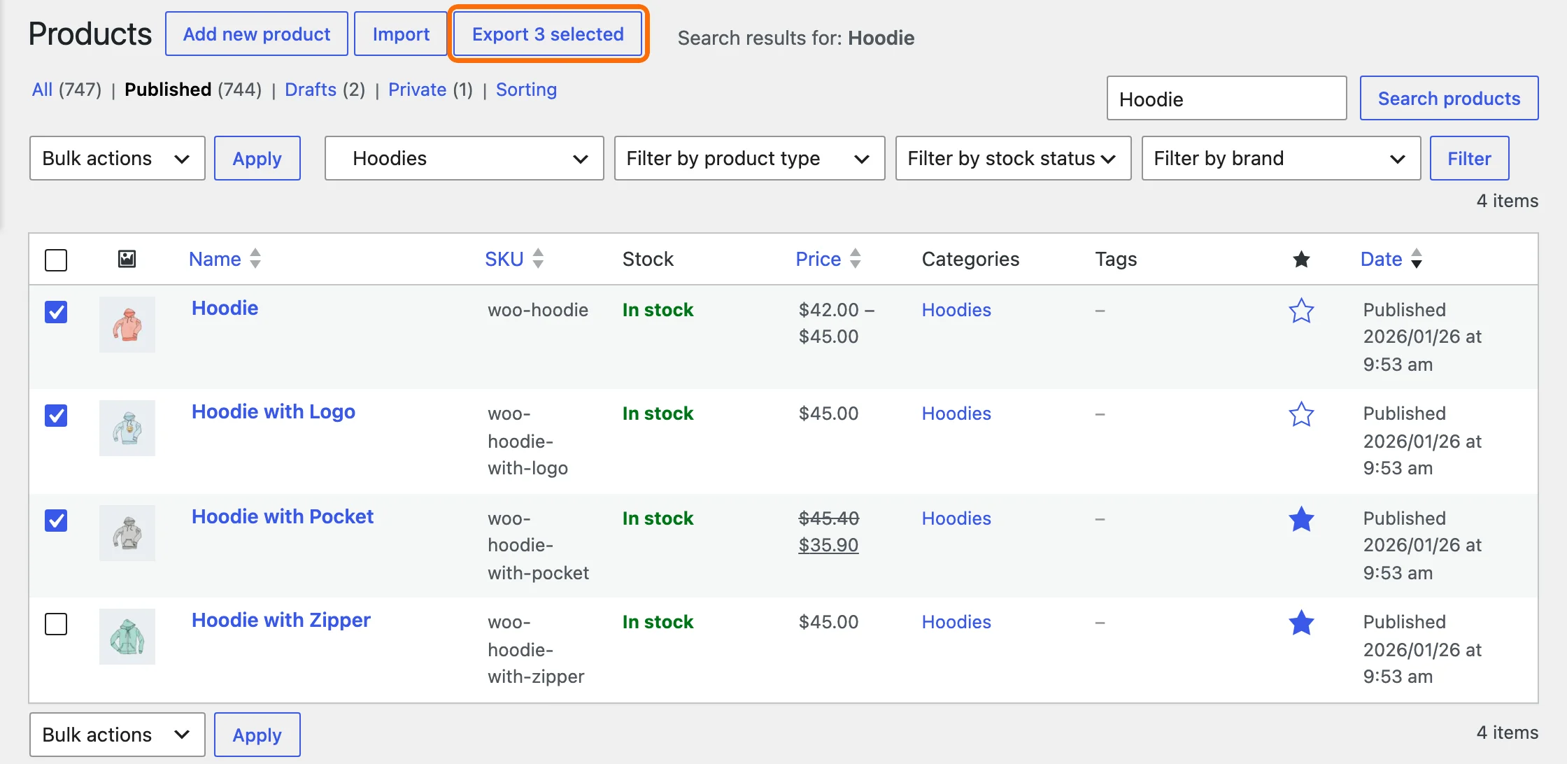Expand Filter by product type dropdown
The width and height of the screenshot is (1567, 764).
[750, 159]
